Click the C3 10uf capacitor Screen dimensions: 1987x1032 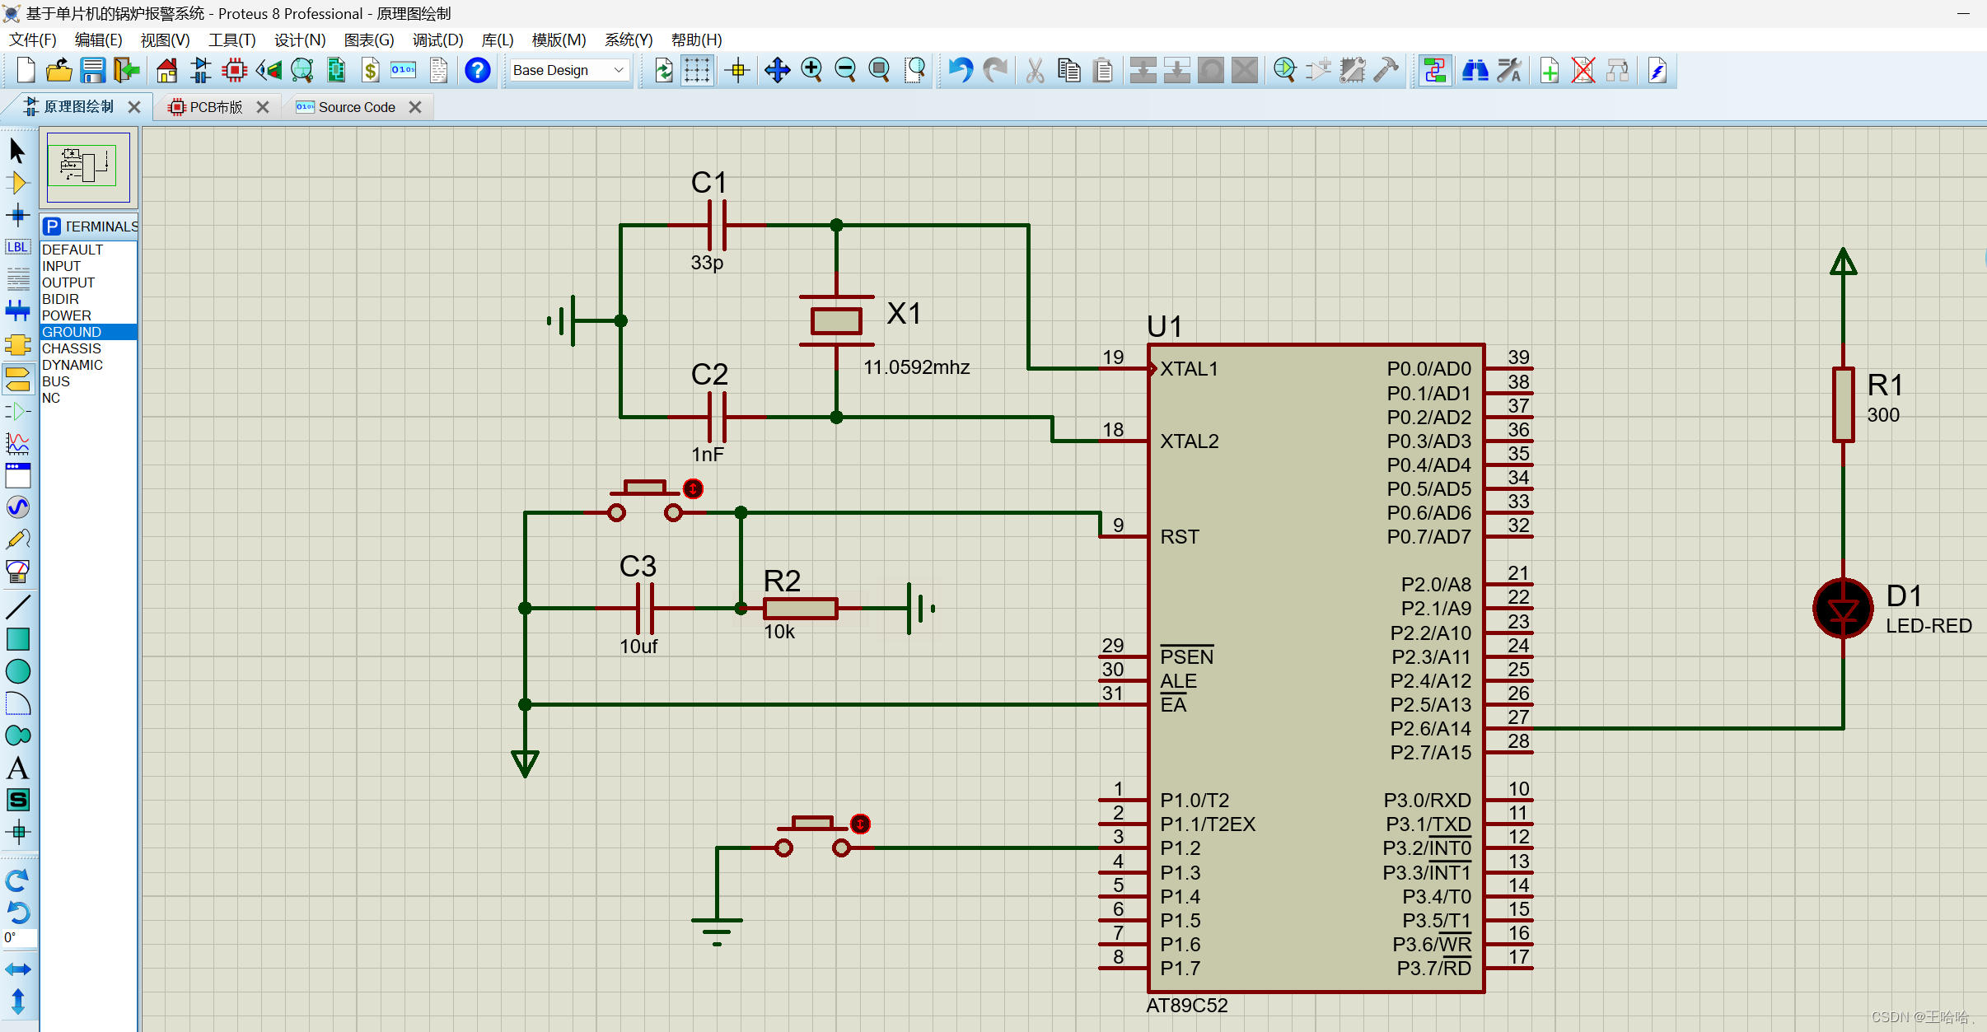646,608
